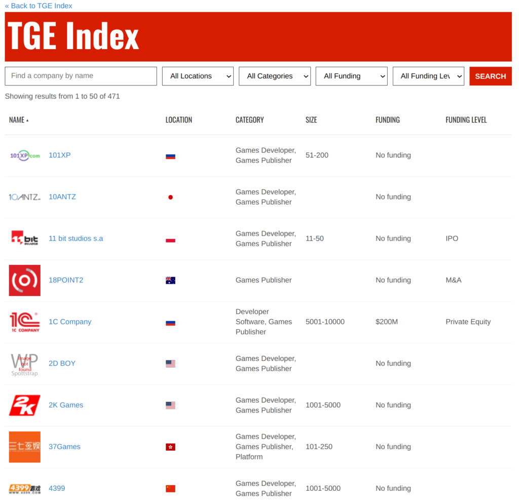Click the 18POINT2 red logo
The width and height of the screenshot is (519, 502).
pyautogui.click(x=25, y=280)
